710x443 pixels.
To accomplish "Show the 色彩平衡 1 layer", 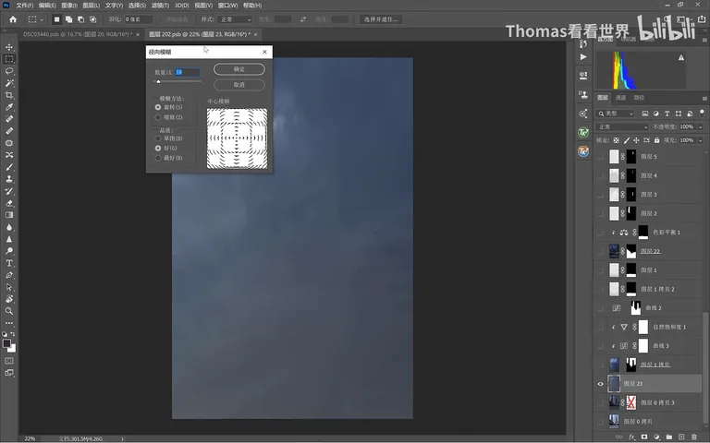I will tap(600, 233).
